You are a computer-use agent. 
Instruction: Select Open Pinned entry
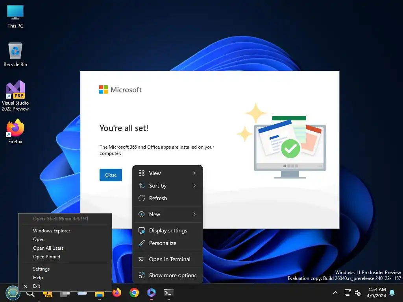coord(65,257)
